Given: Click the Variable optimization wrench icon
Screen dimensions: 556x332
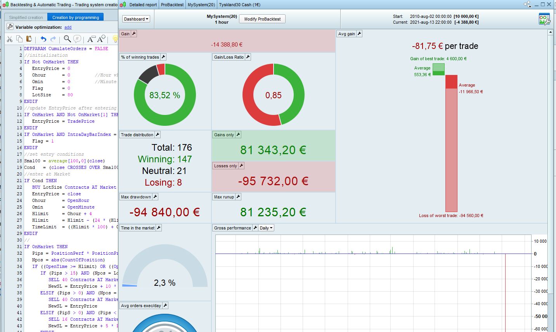Looking at the screenshot, I should click(10, 27).
